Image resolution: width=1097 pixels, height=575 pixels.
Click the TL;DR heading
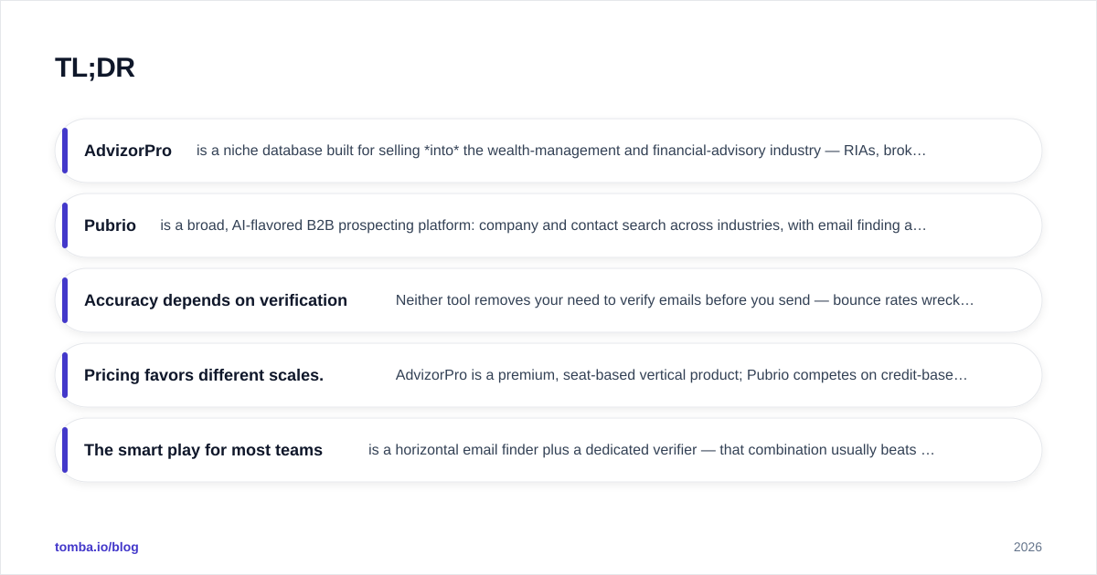click(x=94, y=68)
